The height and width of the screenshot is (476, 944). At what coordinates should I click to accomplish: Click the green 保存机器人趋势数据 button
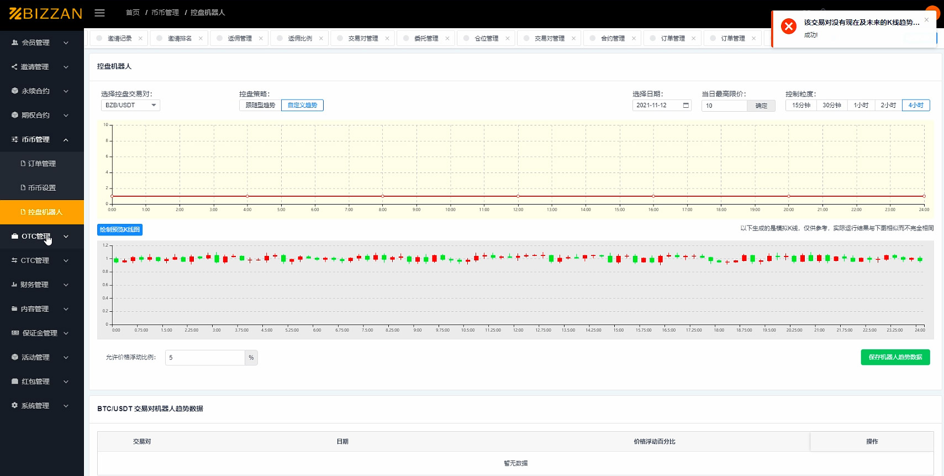click(x=895, y=358)
